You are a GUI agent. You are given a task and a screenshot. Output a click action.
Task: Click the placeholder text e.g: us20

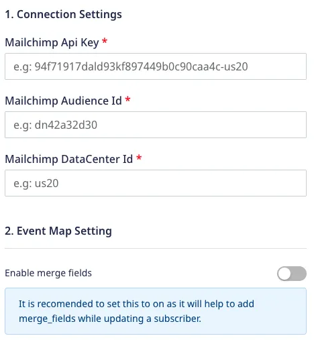pyautogui.click(x=36, y=184)
